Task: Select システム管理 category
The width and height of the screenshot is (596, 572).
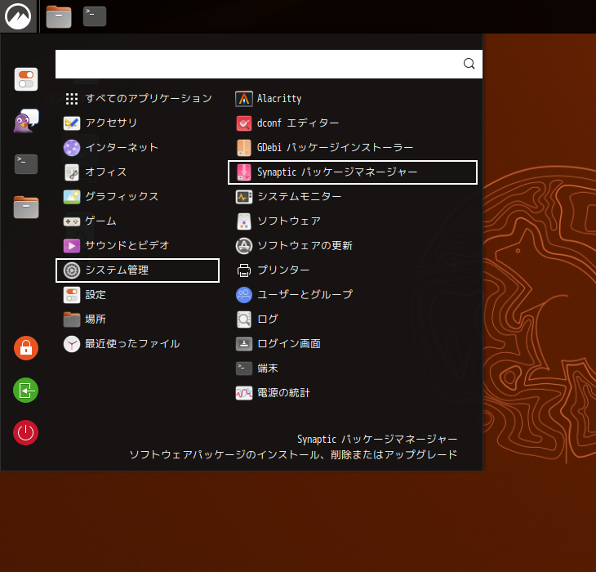Action: click(138, 270)
